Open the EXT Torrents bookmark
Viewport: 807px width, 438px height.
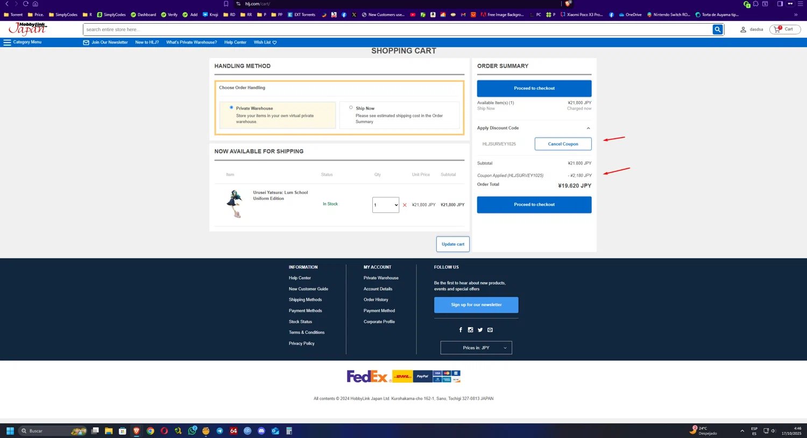[301, 15]
